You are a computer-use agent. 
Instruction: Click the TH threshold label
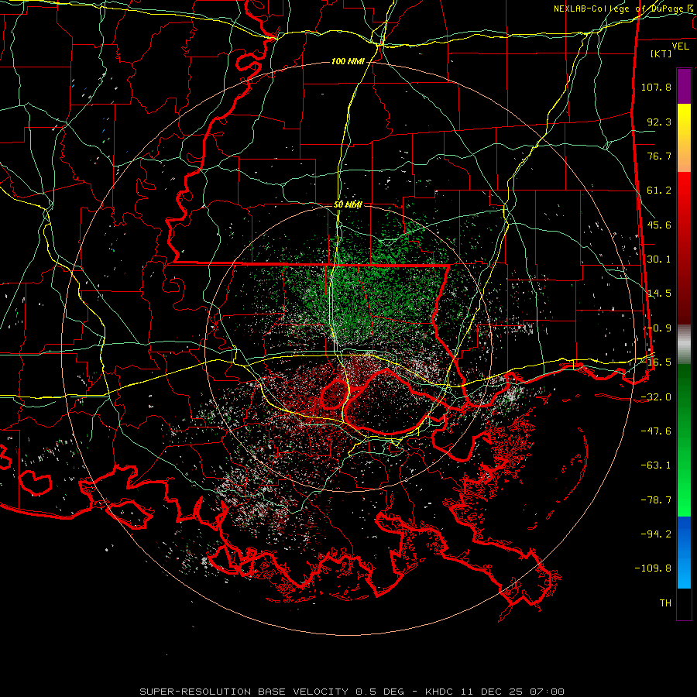pos(665,603)
